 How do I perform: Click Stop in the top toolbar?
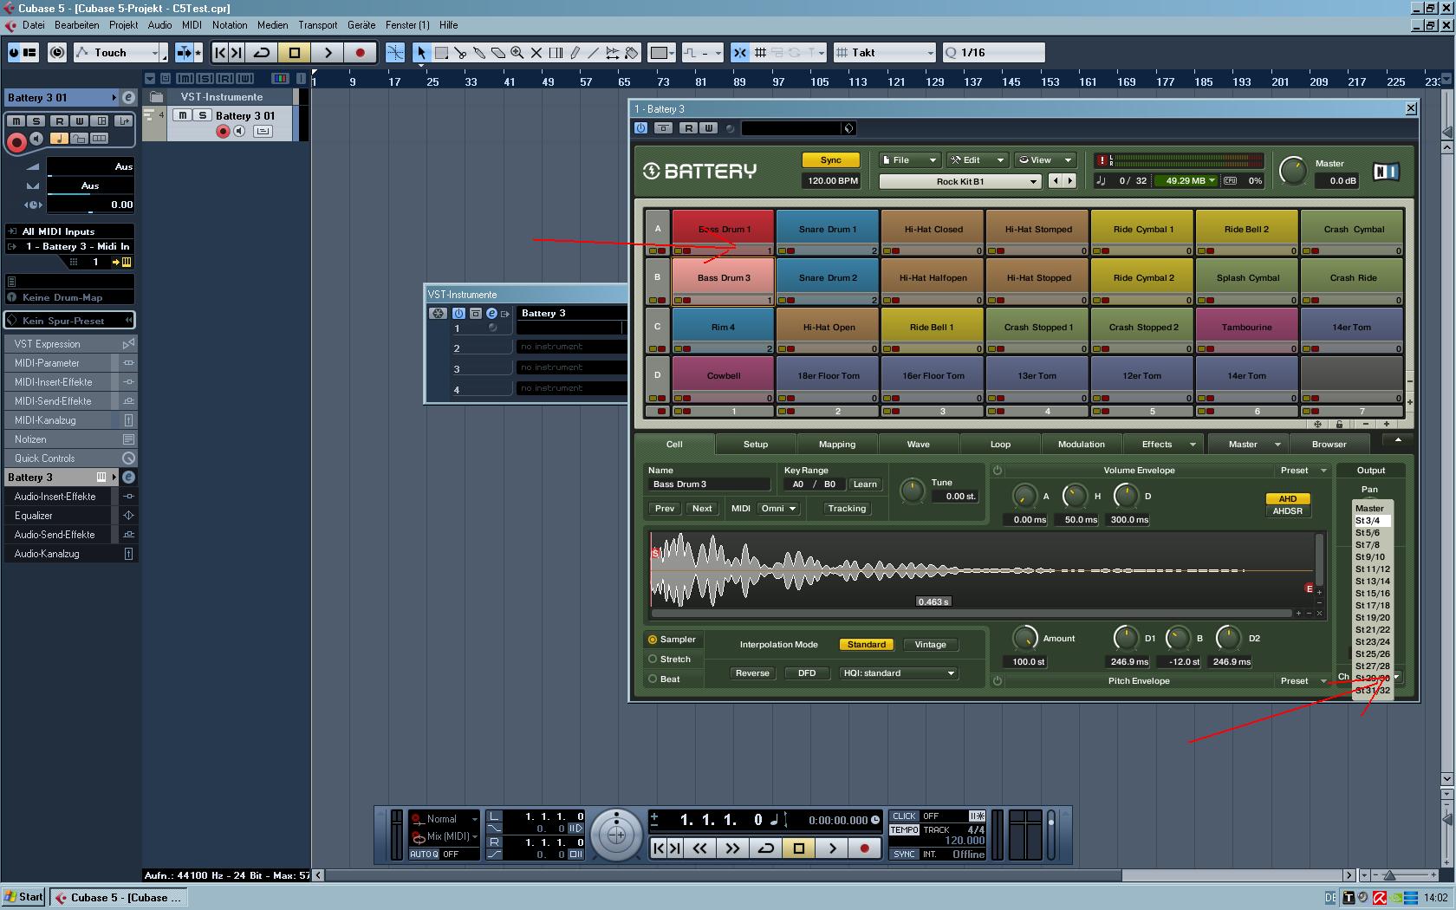point(295,53)
